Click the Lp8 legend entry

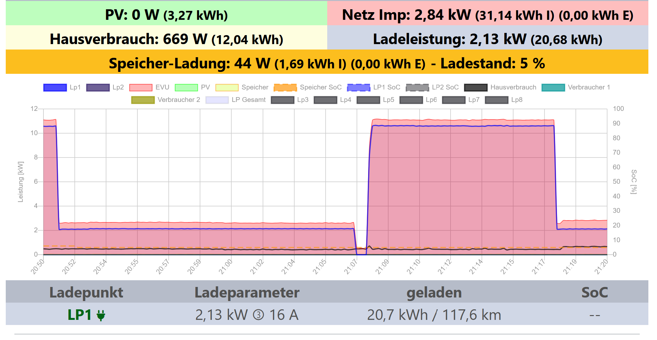[x=497, y=100]
